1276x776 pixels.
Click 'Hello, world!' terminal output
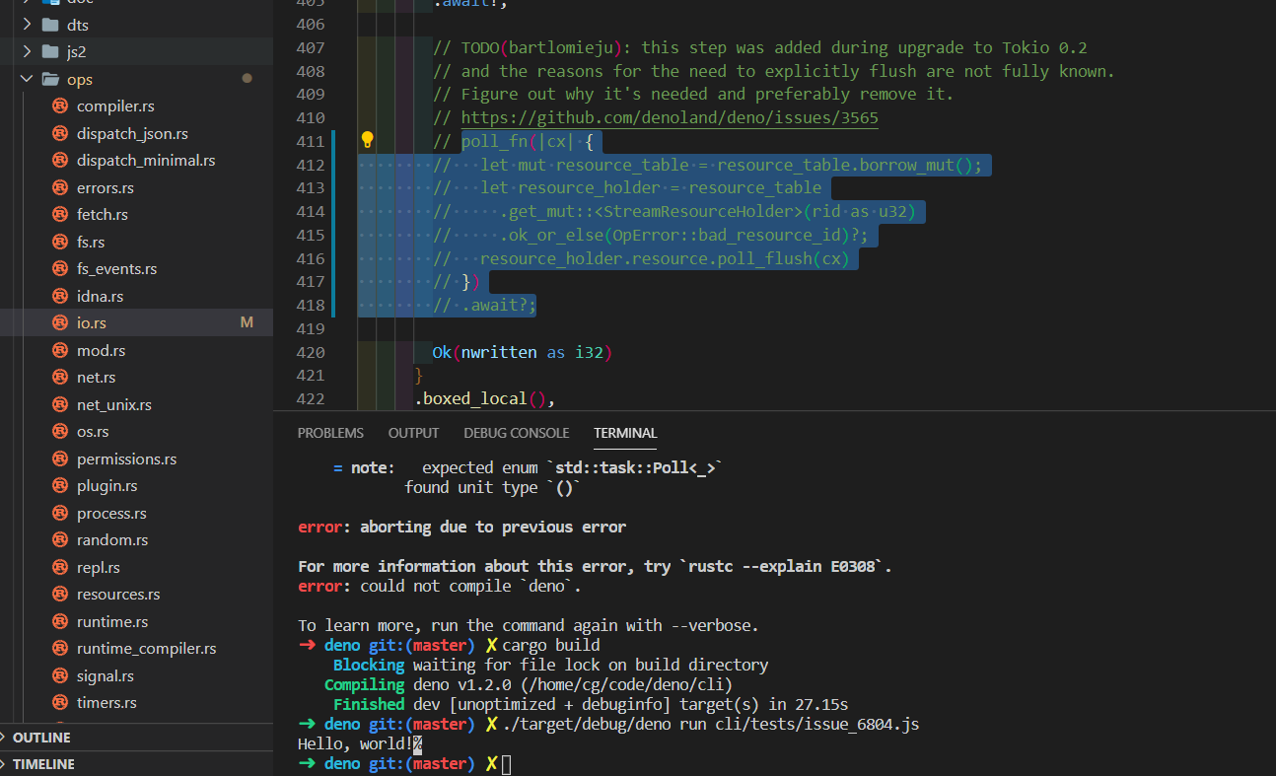(x=356, y=744)
